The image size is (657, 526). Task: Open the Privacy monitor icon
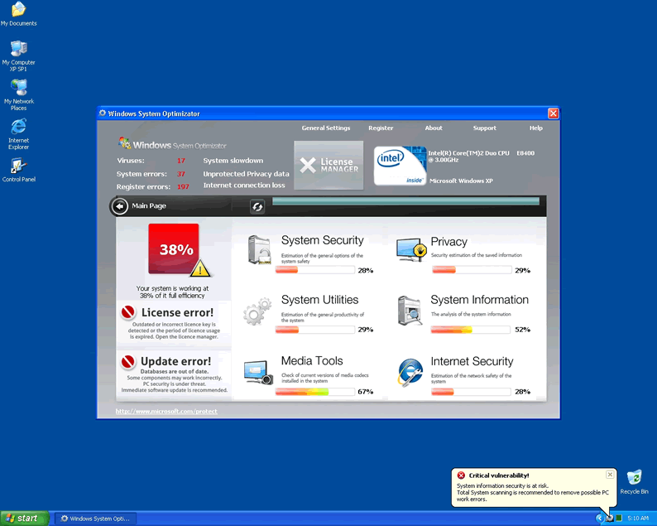(x=410, y=249)
